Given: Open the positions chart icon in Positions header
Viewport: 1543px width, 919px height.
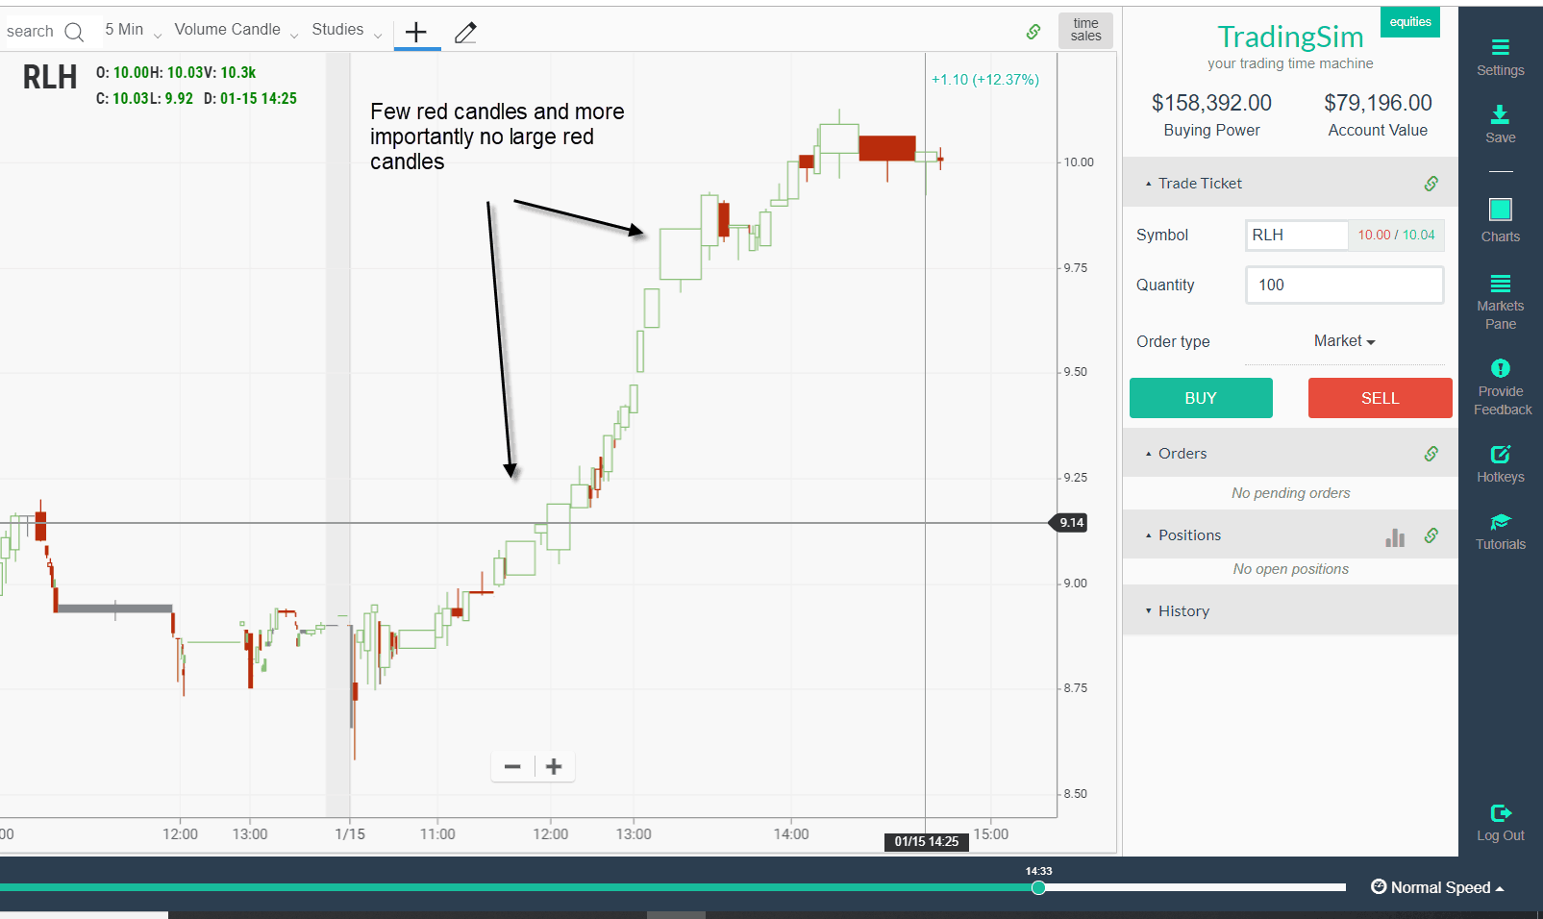Looking at the screenshot, I should coord(1394,536).
